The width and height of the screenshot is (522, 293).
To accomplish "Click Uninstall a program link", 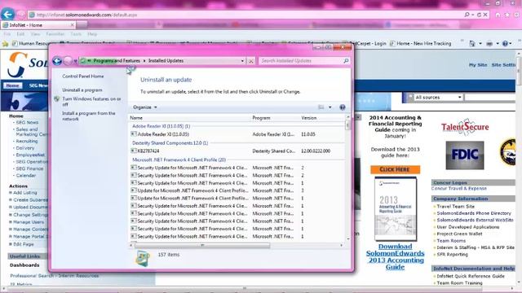I will pos(82,90).
